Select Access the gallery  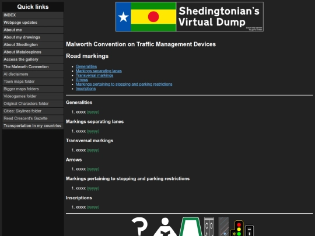tap(33, 59)
